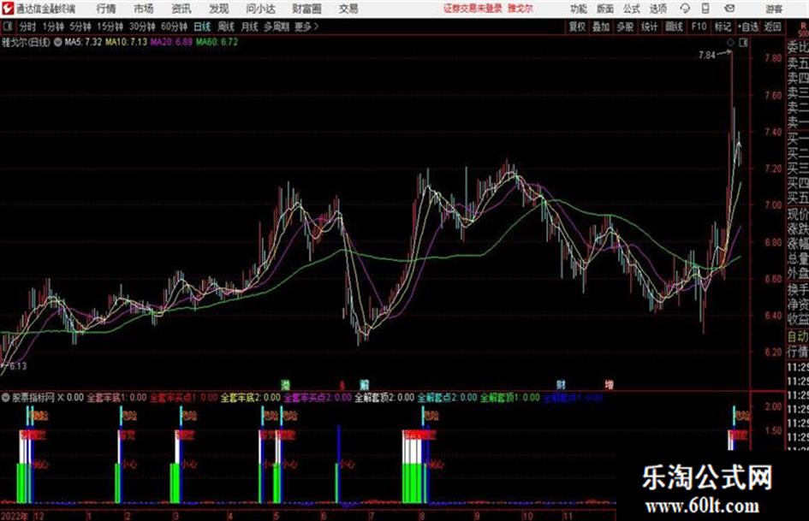Switch to 5分钟 period tab
809x521 pixels.
pyautogui.click(x=80, y=27)
